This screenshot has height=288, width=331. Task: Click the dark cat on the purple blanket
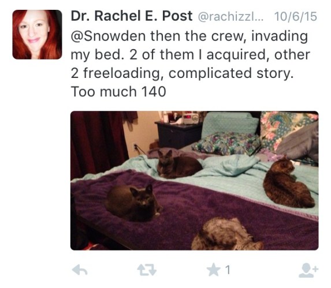tap(134, 203)
